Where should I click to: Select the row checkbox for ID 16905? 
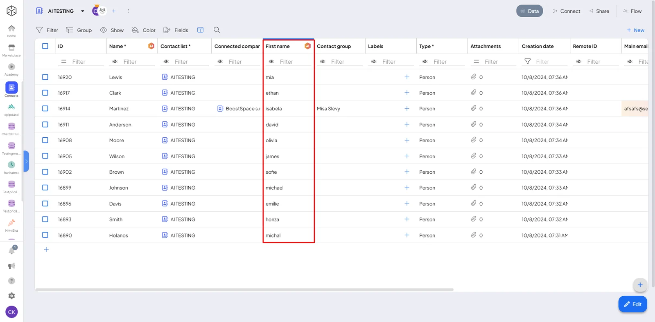pyautogui.click(x=45, y=156)
